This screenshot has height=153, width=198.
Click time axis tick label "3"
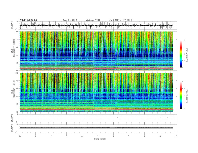coord(67,136)
